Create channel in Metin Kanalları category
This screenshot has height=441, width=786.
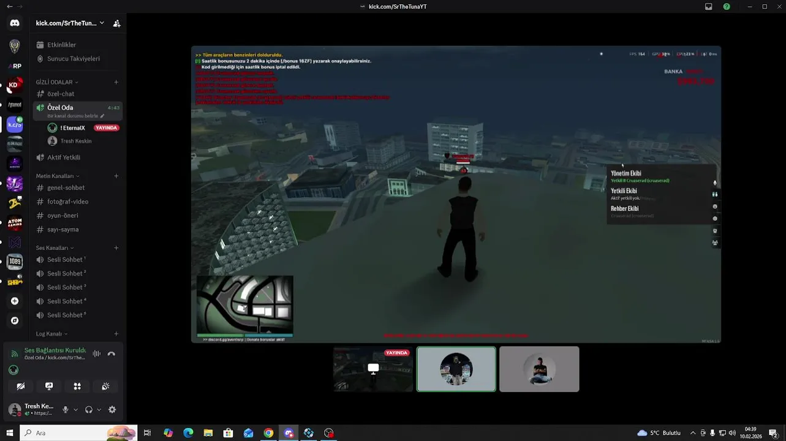(x=116, y=176)
